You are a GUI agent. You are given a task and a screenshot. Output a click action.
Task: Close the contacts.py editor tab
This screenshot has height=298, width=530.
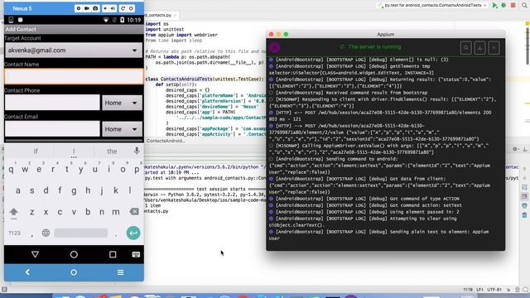click(x=175, y=15)
